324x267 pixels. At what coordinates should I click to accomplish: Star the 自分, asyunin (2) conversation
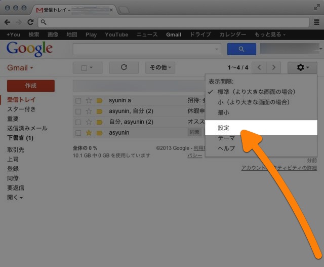(x=89, y=122)
